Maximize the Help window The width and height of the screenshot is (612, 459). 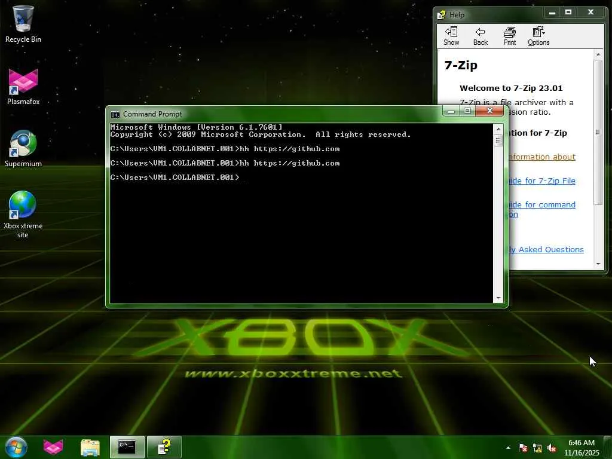point(568,13)
